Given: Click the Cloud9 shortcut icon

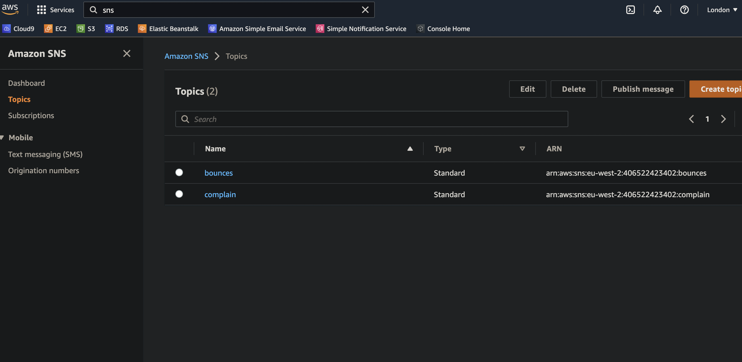Looking at the screenshot, I should (7, 29).
